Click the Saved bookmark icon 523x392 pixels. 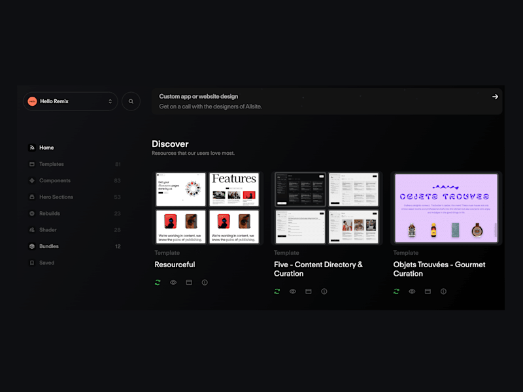click(32, 263)
